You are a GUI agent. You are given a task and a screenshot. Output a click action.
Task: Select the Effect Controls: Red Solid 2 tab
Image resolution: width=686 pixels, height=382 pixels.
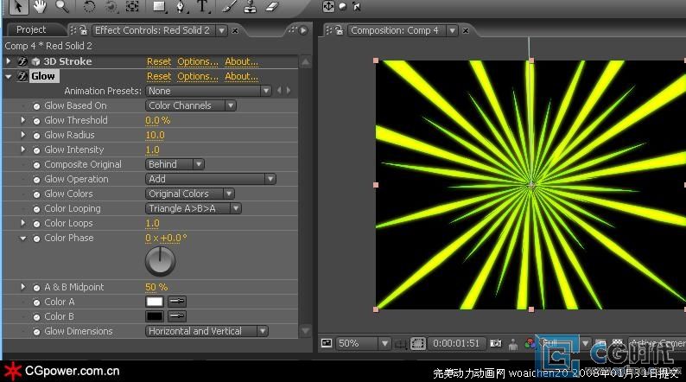click(152, 30)
